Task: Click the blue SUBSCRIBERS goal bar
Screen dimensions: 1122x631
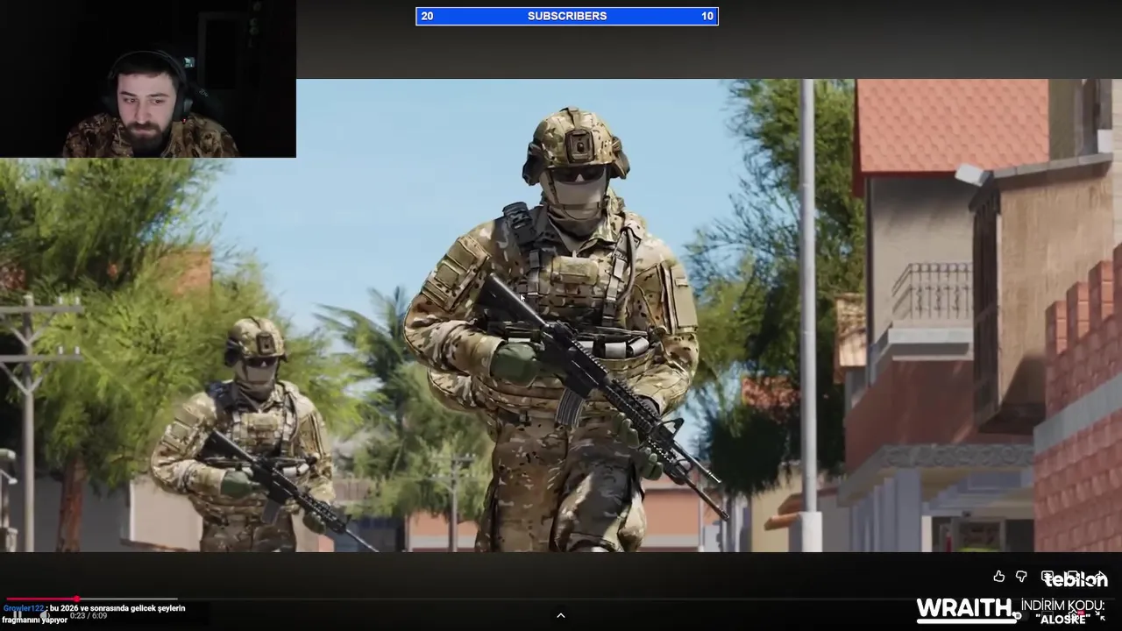Action: 567,16
